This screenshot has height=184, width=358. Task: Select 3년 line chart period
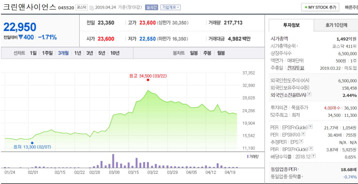[89, 53]
